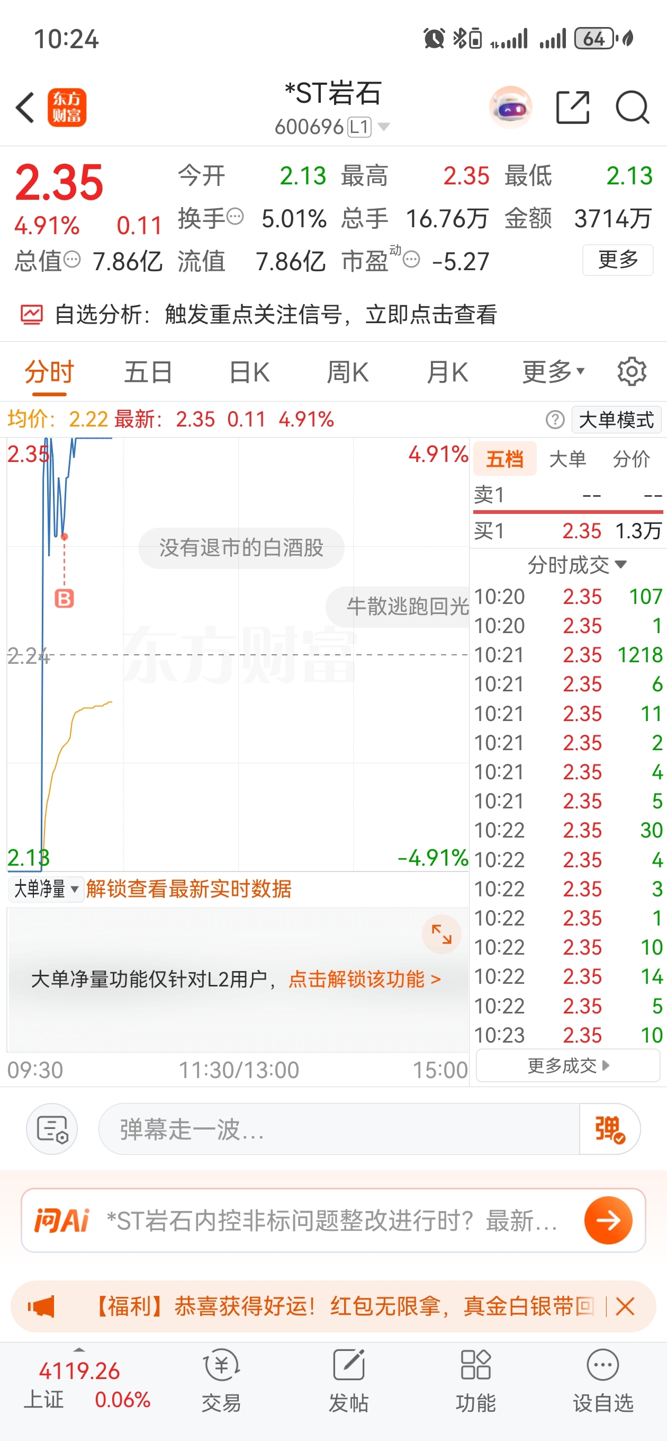667x1441 pixels.
Task: Open the 福利 red packet banner text
Action: 342,1306
